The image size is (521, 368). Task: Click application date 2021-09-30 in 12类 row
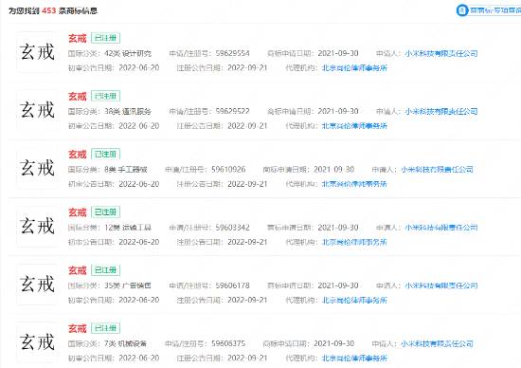[x=338, y=228]
